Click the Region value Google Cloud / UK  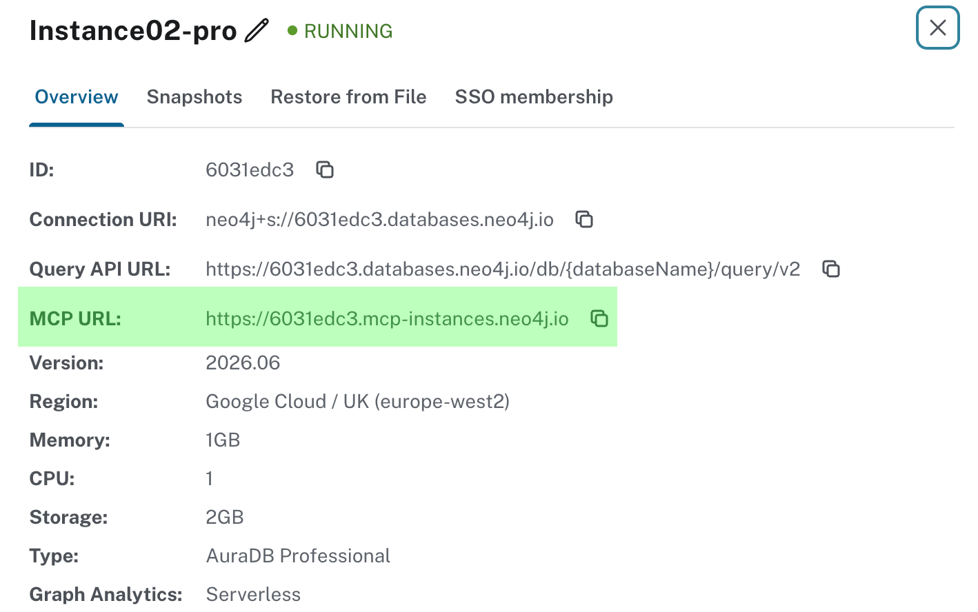coord(357,401)
